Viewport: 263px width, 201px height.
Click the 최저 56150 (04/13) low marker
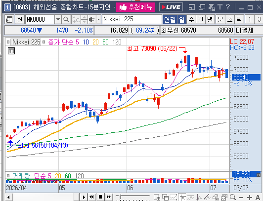[x=43, y=145]
